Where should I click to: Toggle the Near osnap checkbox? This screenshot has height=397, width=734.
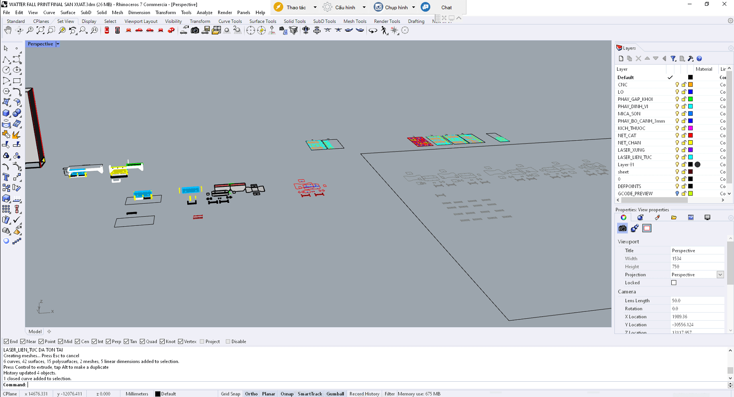23,342
